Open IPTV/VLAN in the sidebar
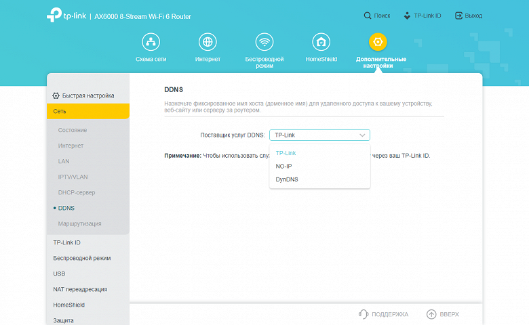Image resolution: width=529 pixels, height=325 pixels. 73,177
